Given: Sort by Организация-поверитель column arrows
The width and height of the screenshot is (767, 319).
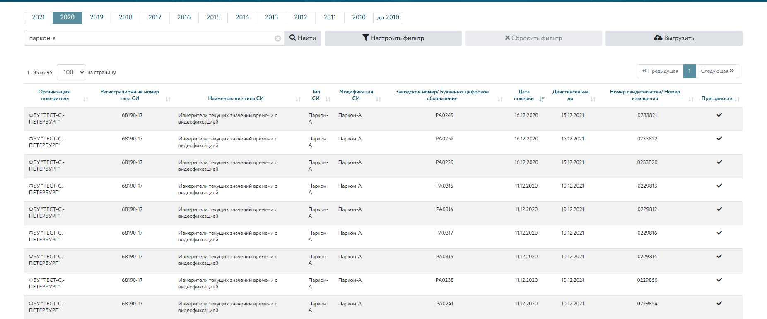Looking at the screenshot, I should (x=86, y=99).
